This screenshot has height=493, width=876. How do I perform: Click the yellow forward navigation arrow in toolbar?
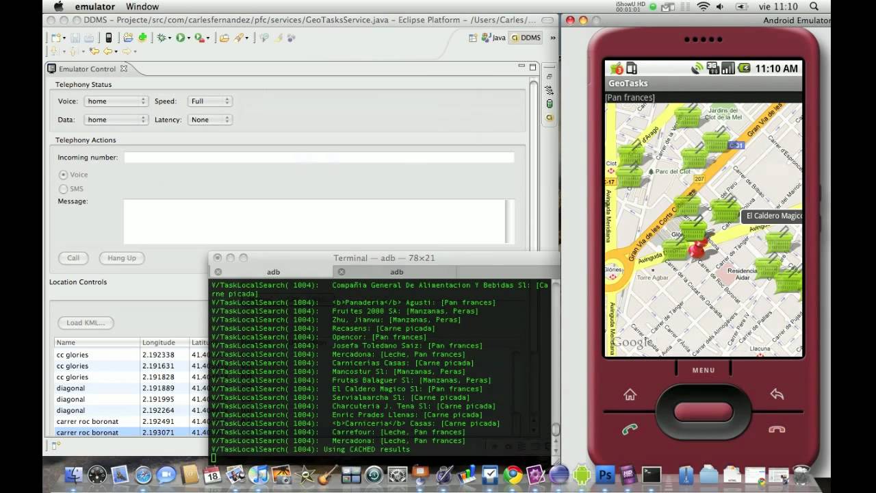tap(127, 51)
